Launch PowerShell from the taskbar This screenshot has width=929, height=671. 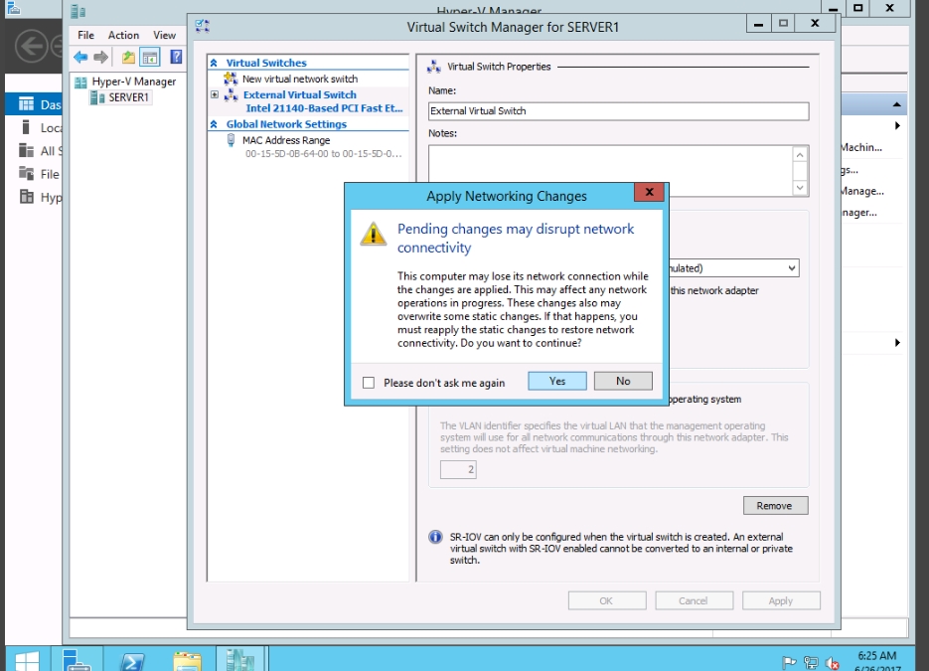(x=131, y=660)
